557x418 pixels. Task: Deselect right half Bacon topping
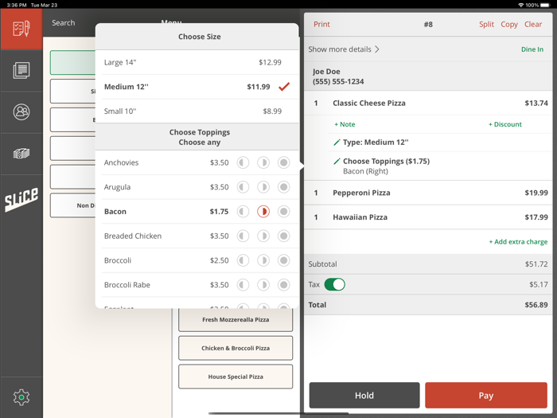[x=263, y=212]
